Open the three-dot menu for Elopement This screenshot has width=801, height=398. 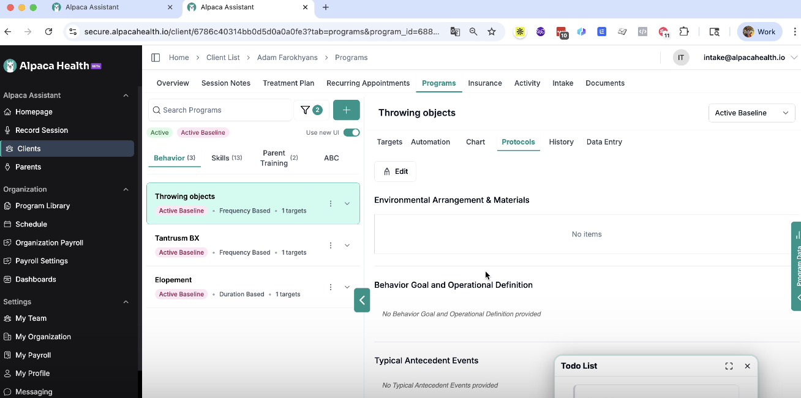[x=331, y=287]
